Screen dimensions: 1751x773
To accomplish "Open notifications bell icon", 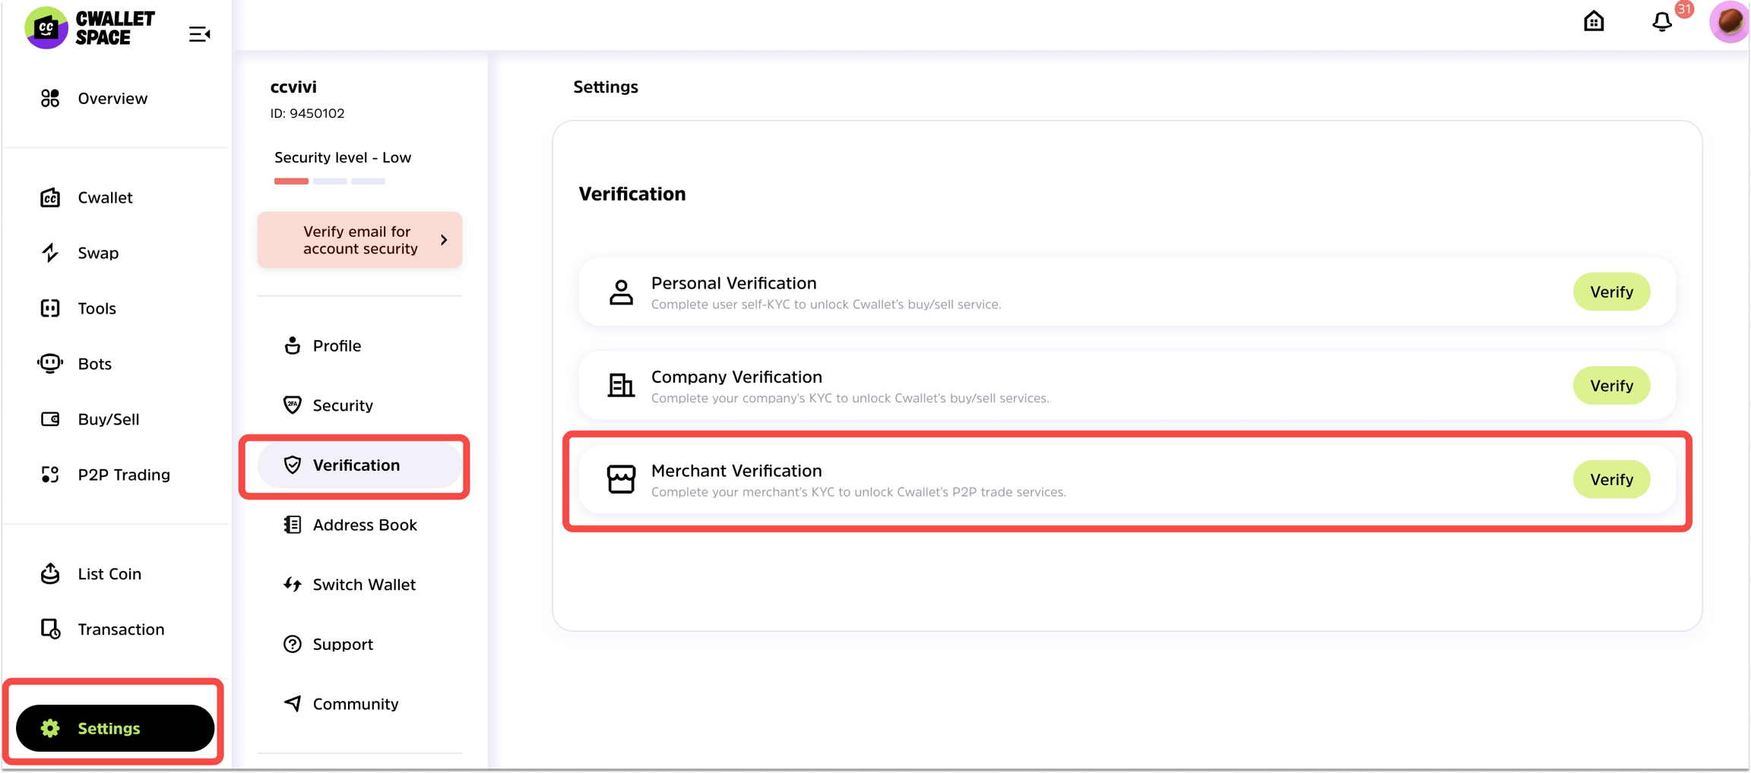I will (x=1662, y=22).
